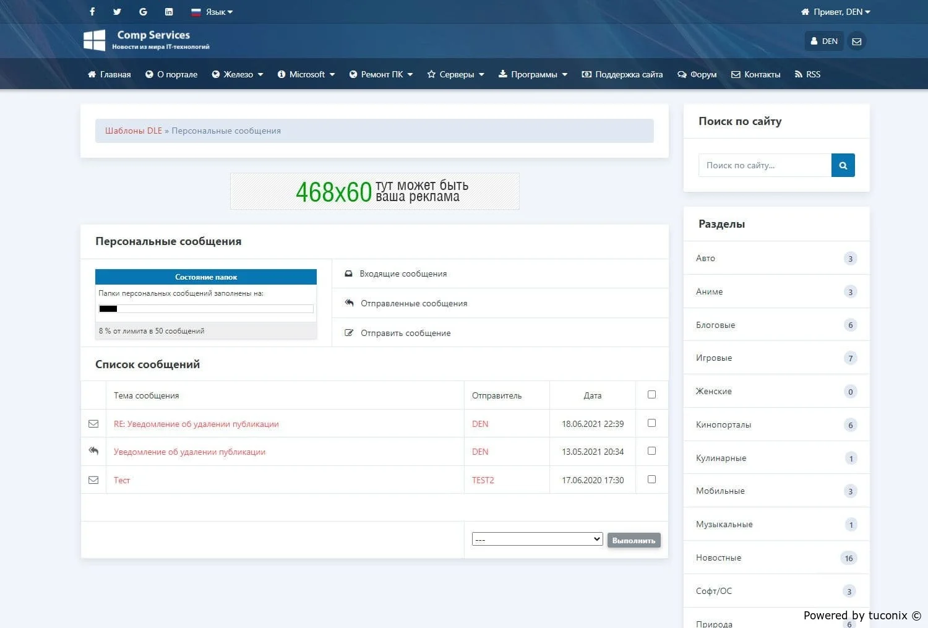Open the Софт/ОС category
928x628 pixels.
tap(776, 591)
